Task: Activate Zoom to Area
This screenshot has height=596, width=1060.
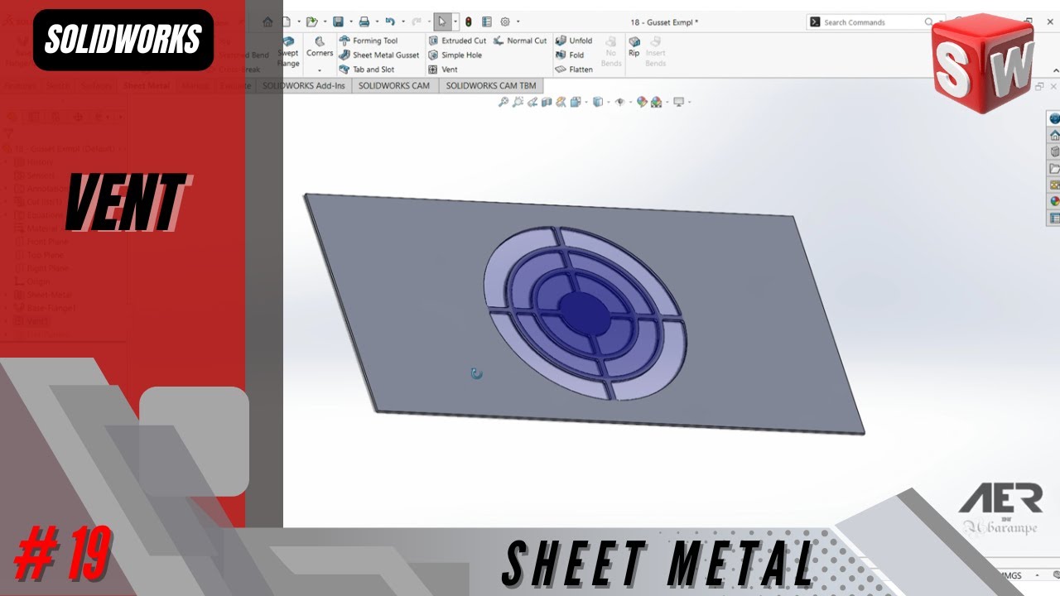Action: click(x=518, y=102)
